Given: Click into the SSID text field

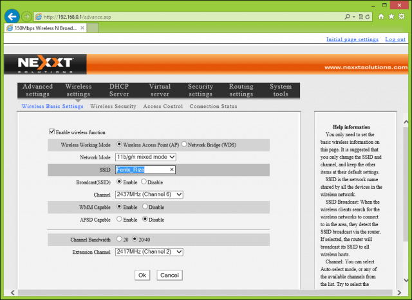Looking at the screenshot, I should [145, 170].
